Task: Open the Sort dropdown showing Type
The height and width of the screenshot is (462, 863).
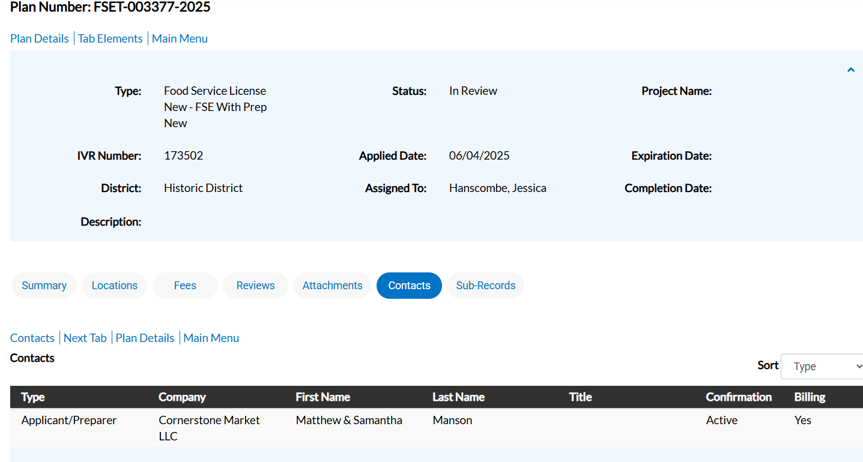Action: (x=822, y=366)
